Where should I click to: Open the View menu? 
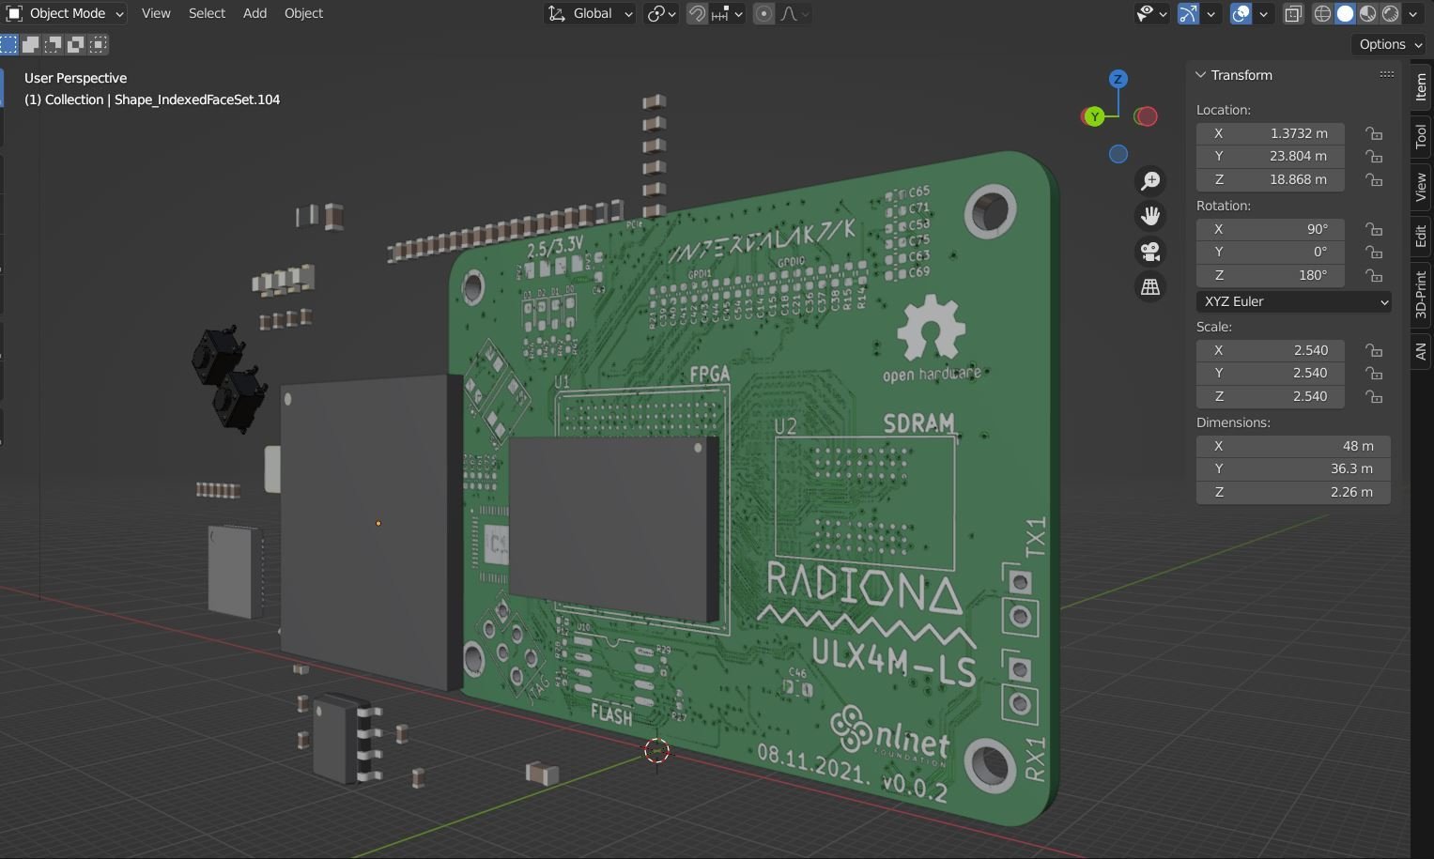point(156,13)
